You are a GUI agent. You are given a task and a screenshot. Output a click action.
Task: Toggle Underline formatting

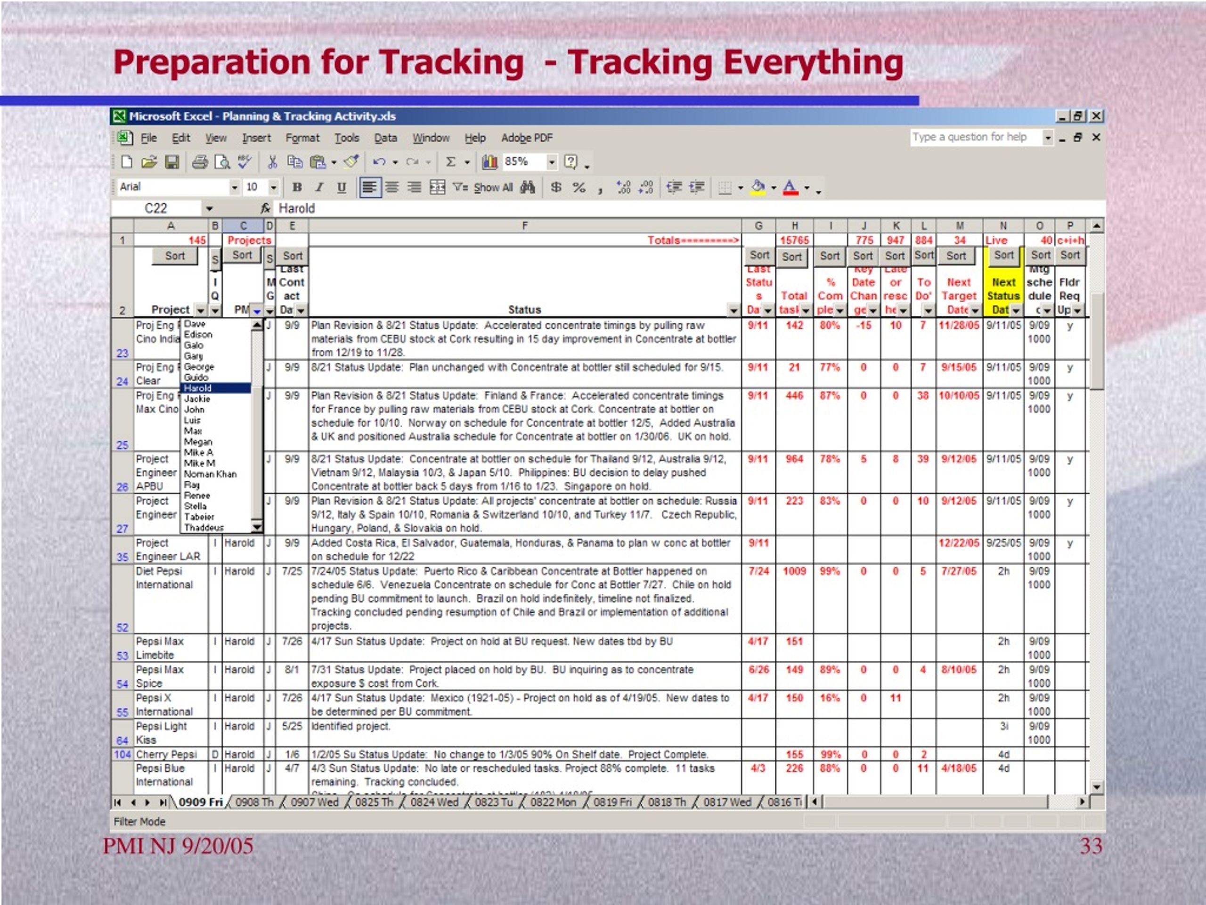point(341,188)
